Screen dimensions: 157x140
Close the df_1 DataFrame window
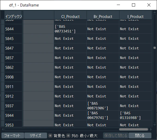point(149,5)
